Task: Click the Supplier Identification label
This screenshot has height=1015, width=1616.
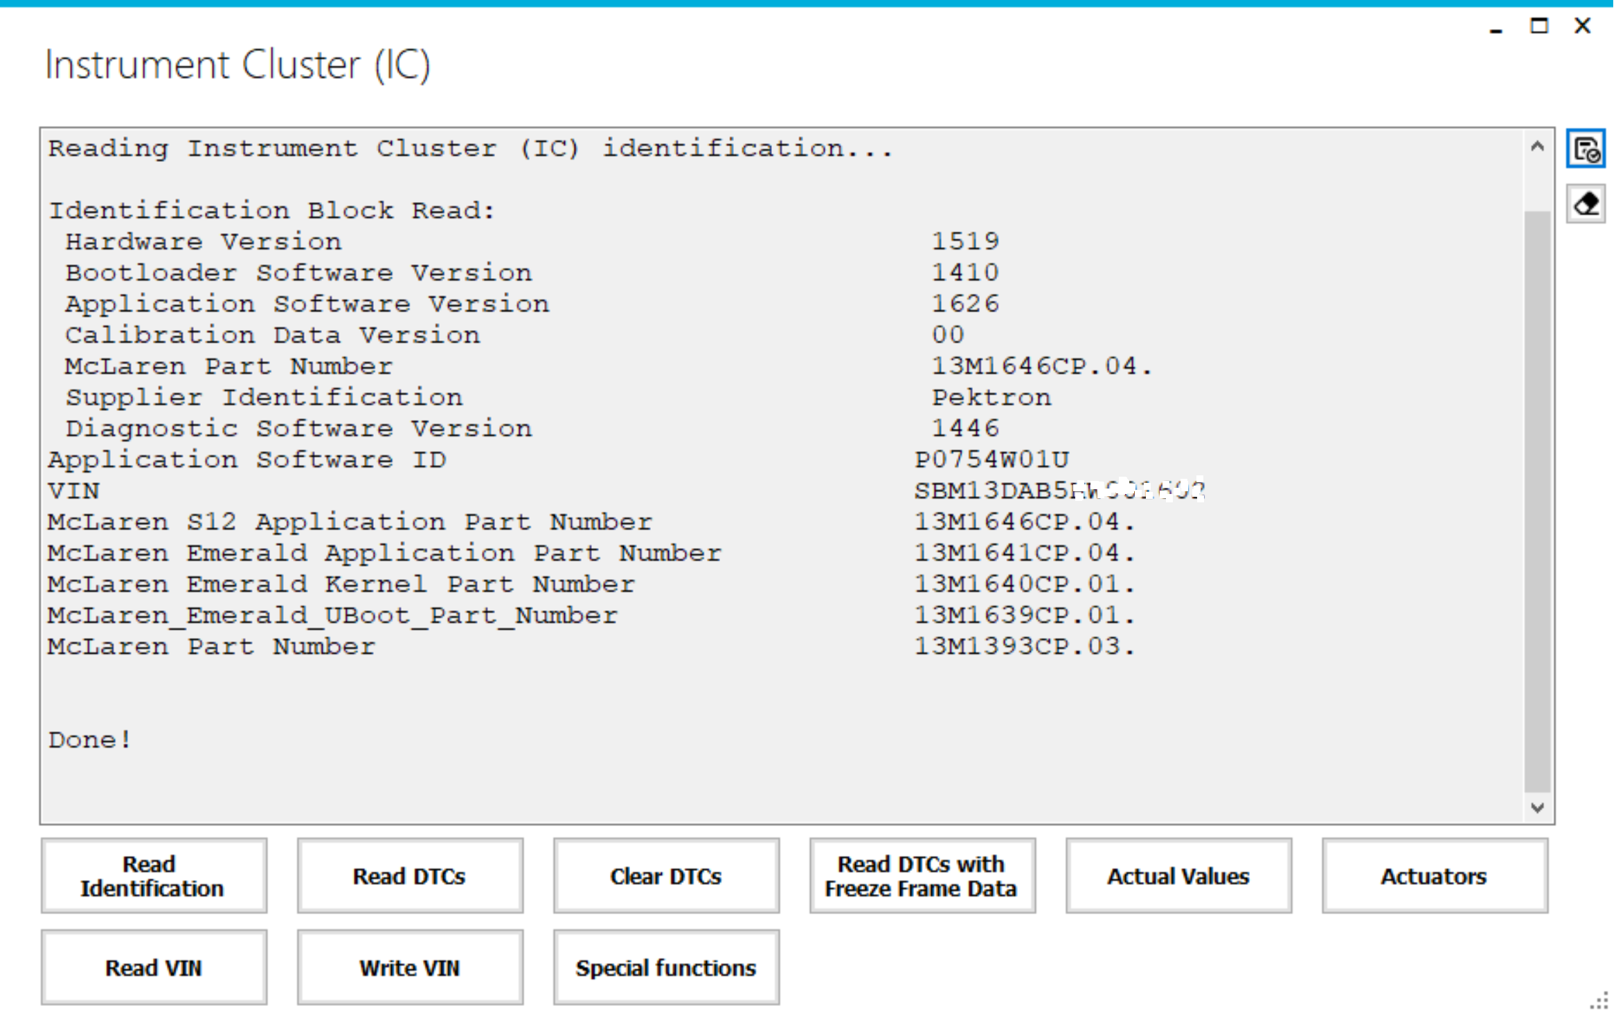Action: point(264,398)
